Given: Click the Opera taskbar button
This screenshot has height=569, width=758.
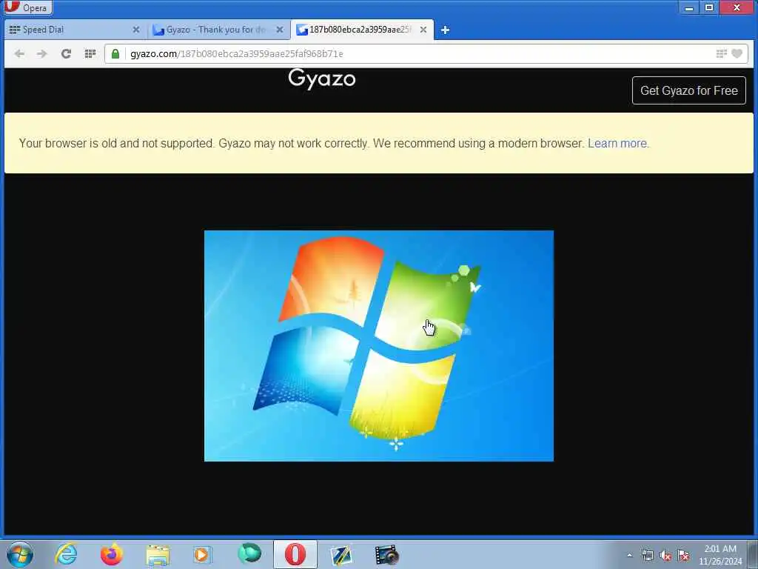Looking at the screenshot, I should (x=295, y=554).
